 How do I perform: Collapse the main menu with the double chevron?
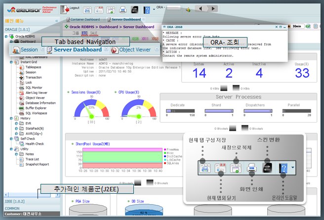point(57,21)
